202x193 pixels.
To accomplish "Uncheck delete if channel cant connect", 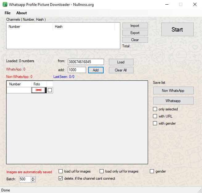I will (61, 178).
